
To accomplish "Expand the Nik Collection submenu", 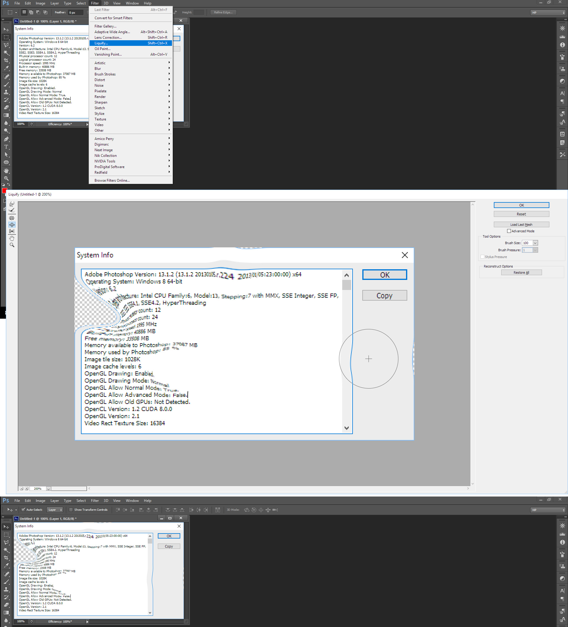I will click(x=131, y=156).
